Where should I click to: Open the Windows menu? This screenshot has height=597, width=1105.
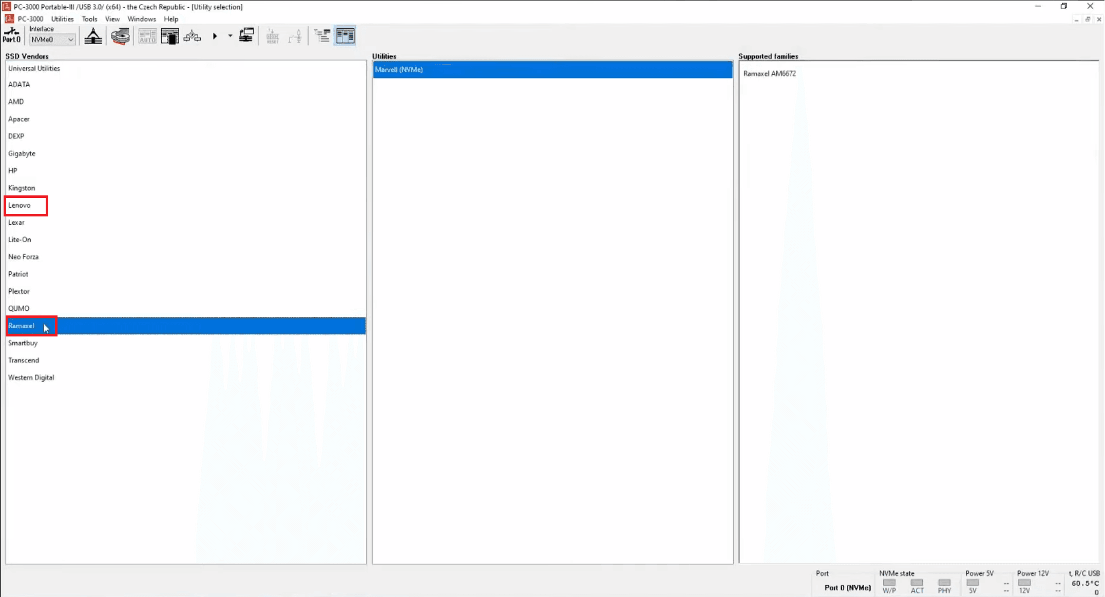tap(142, 19)
